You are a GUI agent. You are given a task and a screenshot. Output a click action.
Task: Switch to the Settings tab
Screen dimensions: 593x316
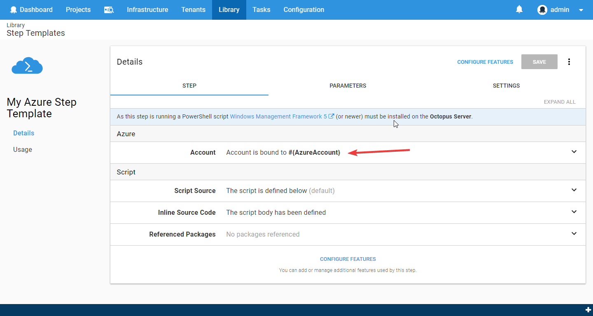click(x=506, y=86)
